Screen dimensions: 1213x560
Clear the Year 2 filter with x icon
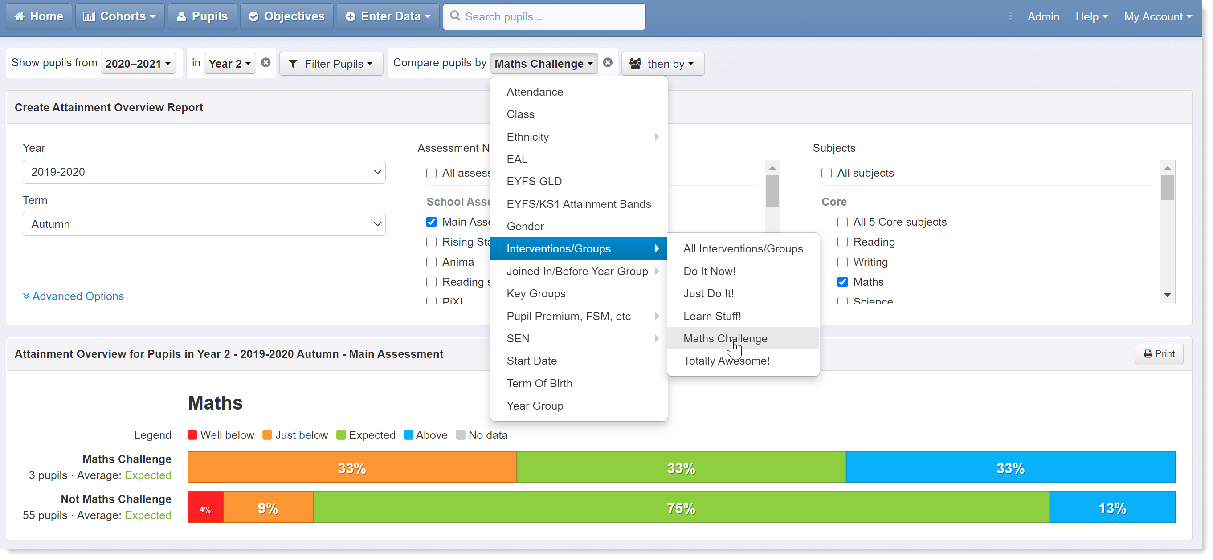click(x=265, y=63)
